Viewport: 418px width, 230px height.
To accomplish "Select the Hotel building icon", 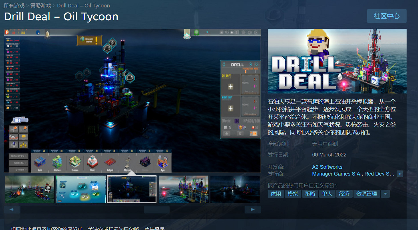I will point(39,162).
